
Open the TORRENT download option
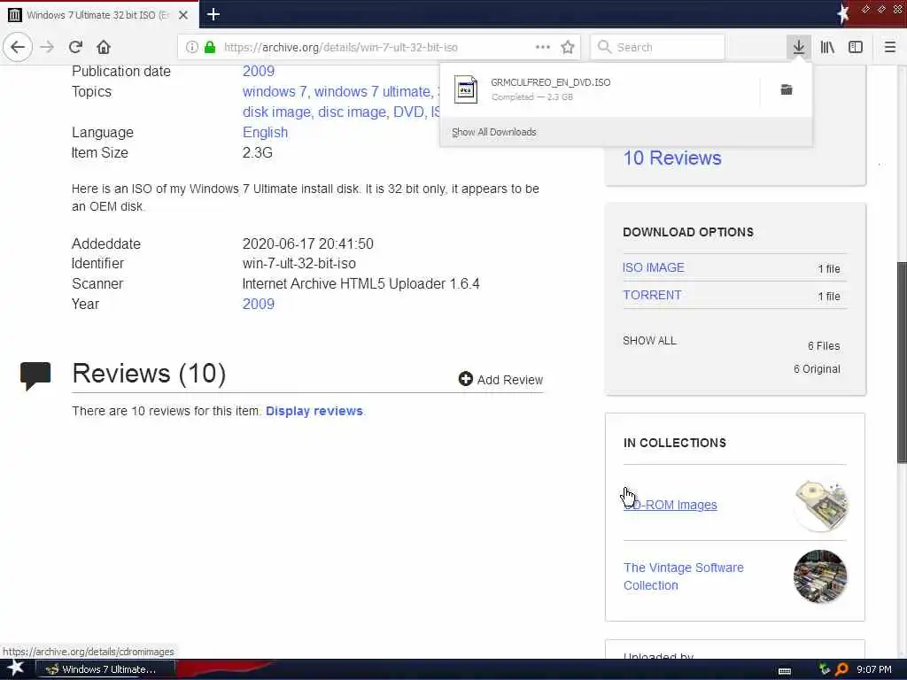(x=652, y=295)
